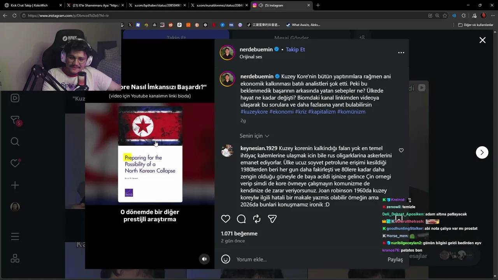Reload the page with the refresh button
Image resolution: width=498 pixels, height=280 pixels.
pyautogui.click(x=14, y=16)
